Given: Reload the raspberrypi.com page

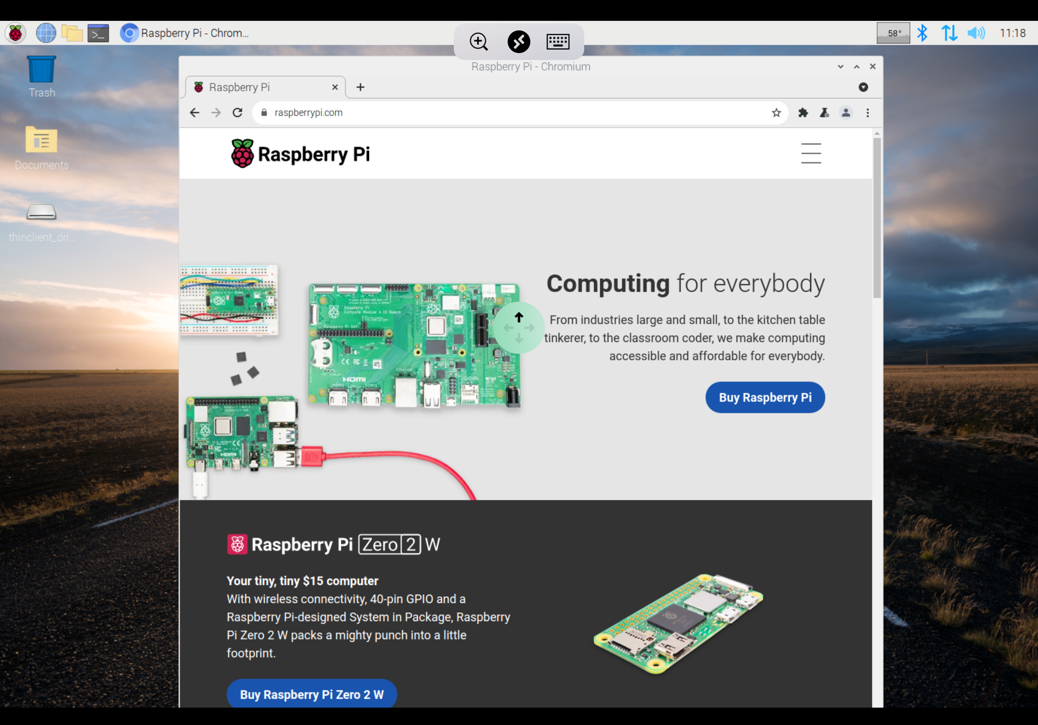Looking at the screenshot, I should 237,113.
